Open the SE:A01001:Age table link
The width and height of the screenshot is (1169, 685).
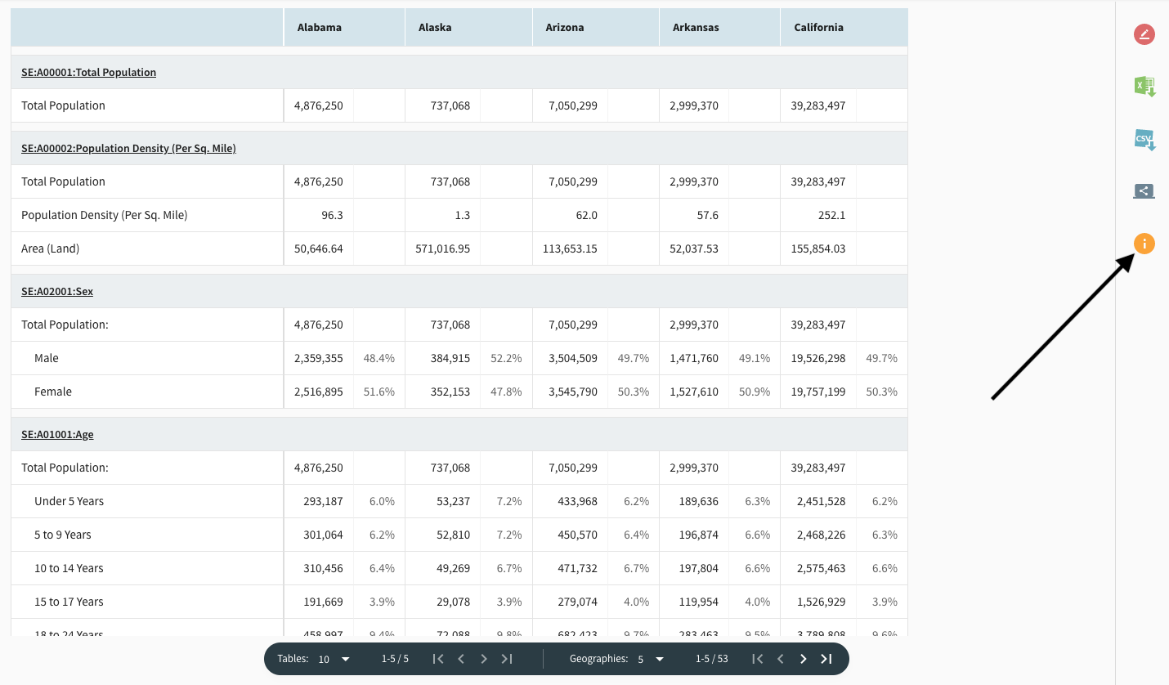tap(57, 433)
